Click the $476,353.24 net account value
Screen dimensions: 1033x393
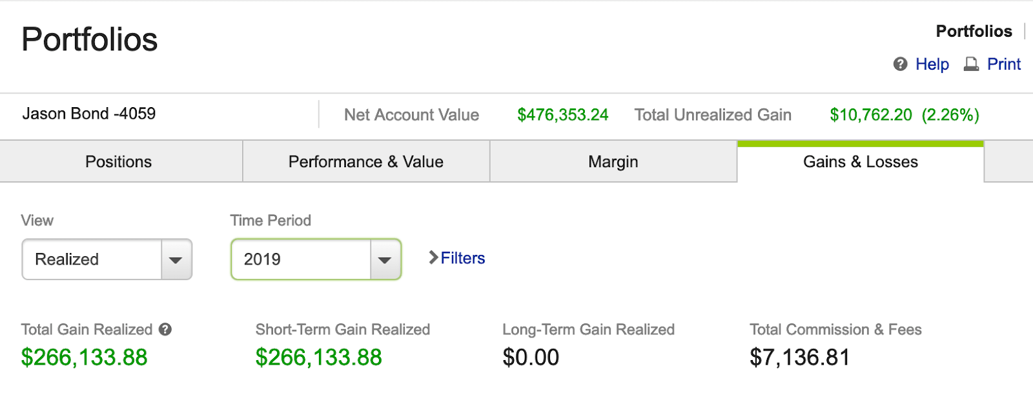pyautogui.click(x=562, y=115)
